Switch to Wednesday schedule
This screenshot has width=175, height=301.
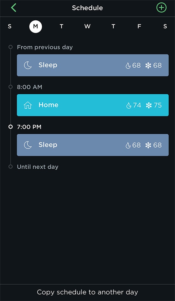[x=87, y=26]
